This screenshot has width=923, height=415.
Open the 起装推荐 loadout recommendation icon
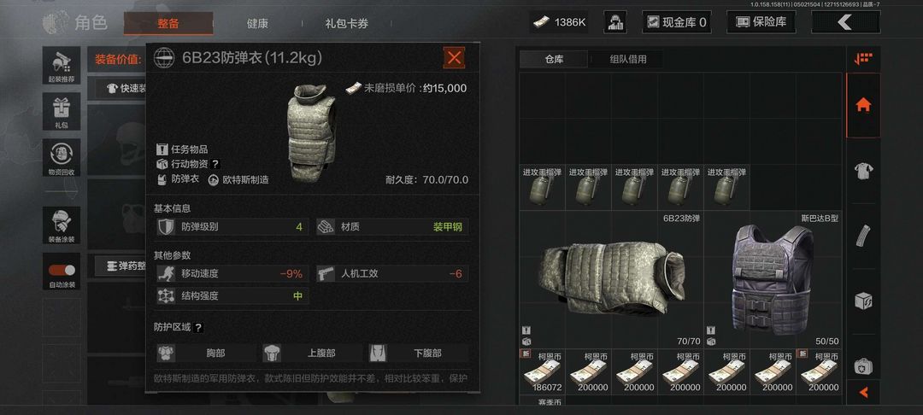pyautogui.click(x=62, y=65)
